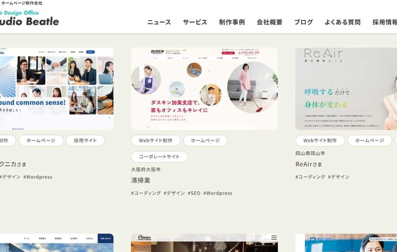Go to the サービス page
Viewport: 397px width, 252px height.
(195, 22)
